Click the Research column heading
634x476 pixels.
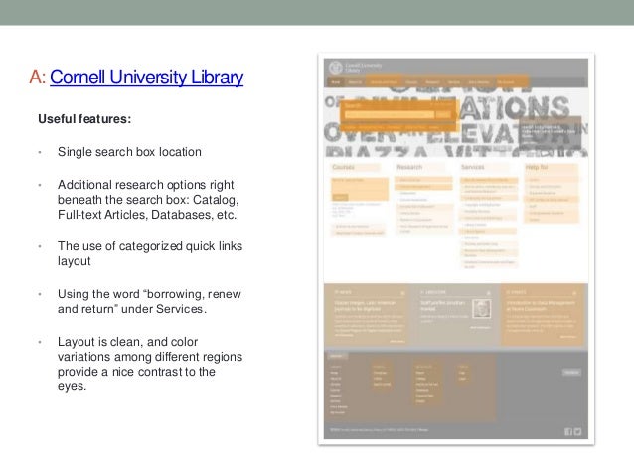click(409, 167)
